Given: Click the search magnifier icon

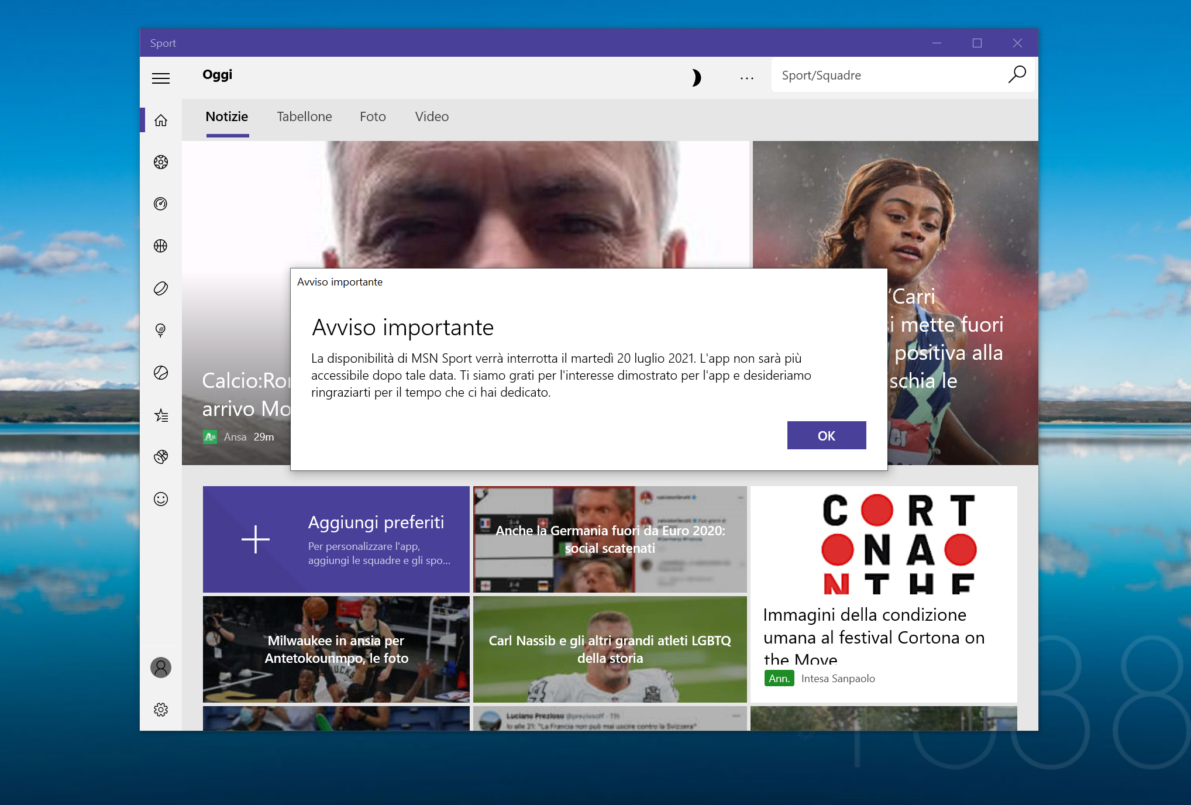Looking at the screenshot, I should (x=1017, y=75).
